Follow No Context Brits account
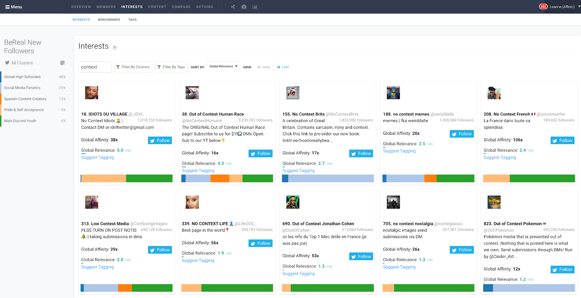The height and width of the screenshot is (298, 581). coord(361,154)
